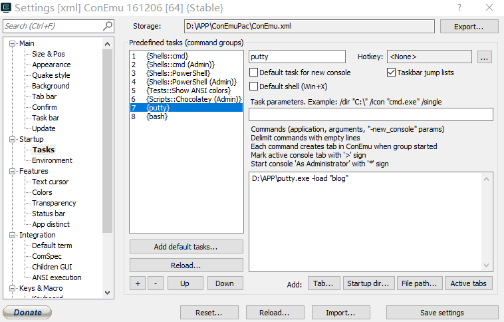Screen dimensions: 504x322
Task: Open the Quake style settings page
Action: (x=51, y=75)
